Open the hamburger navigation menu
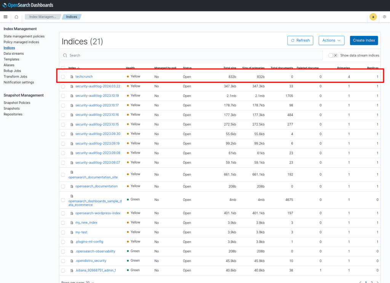 tap(5, 17)
